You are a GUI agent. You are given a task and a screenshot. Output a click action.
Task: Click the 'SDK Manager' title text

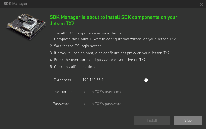tap(16, 4)
